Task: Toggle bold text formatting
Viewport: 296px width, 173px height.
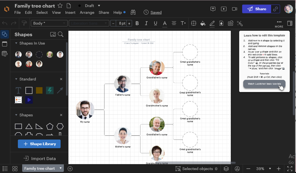Action: point(137,23)
